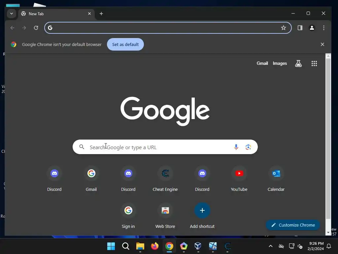Click the scrollbar down arrow

pyautogui.click(x=328, y=233)
